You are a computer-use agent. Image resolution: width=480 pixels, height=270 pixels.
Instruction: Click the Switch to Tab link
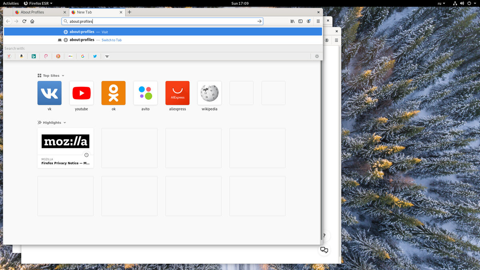point(111,40)
